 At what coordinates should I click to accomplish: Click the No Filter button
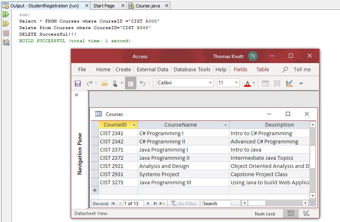tap(184, 203)
